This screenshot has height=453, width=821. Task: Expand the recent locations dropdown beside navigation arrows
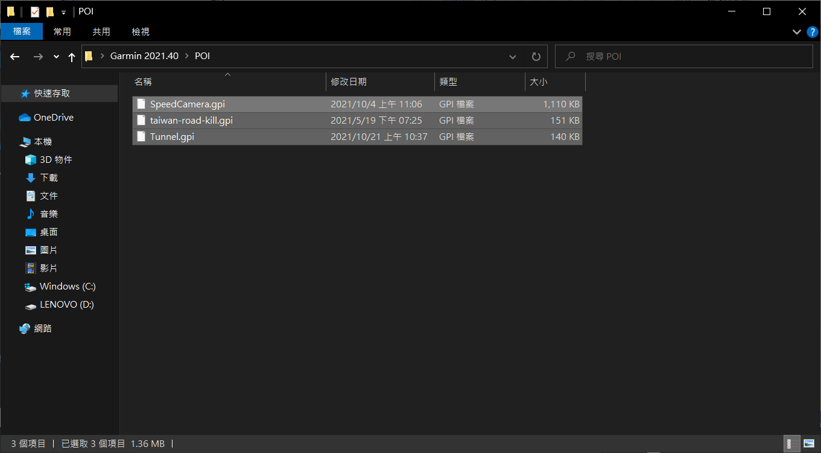pyautogui.click(x=55, y=56)
